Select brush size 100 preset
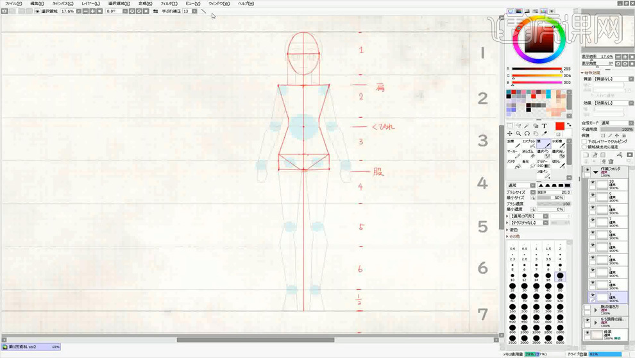 [x=548, y=298]
